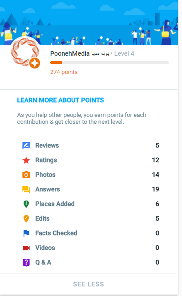Click the Local Guide star badge on avatar
182x296 pixels.
click(x=35, y=63)
